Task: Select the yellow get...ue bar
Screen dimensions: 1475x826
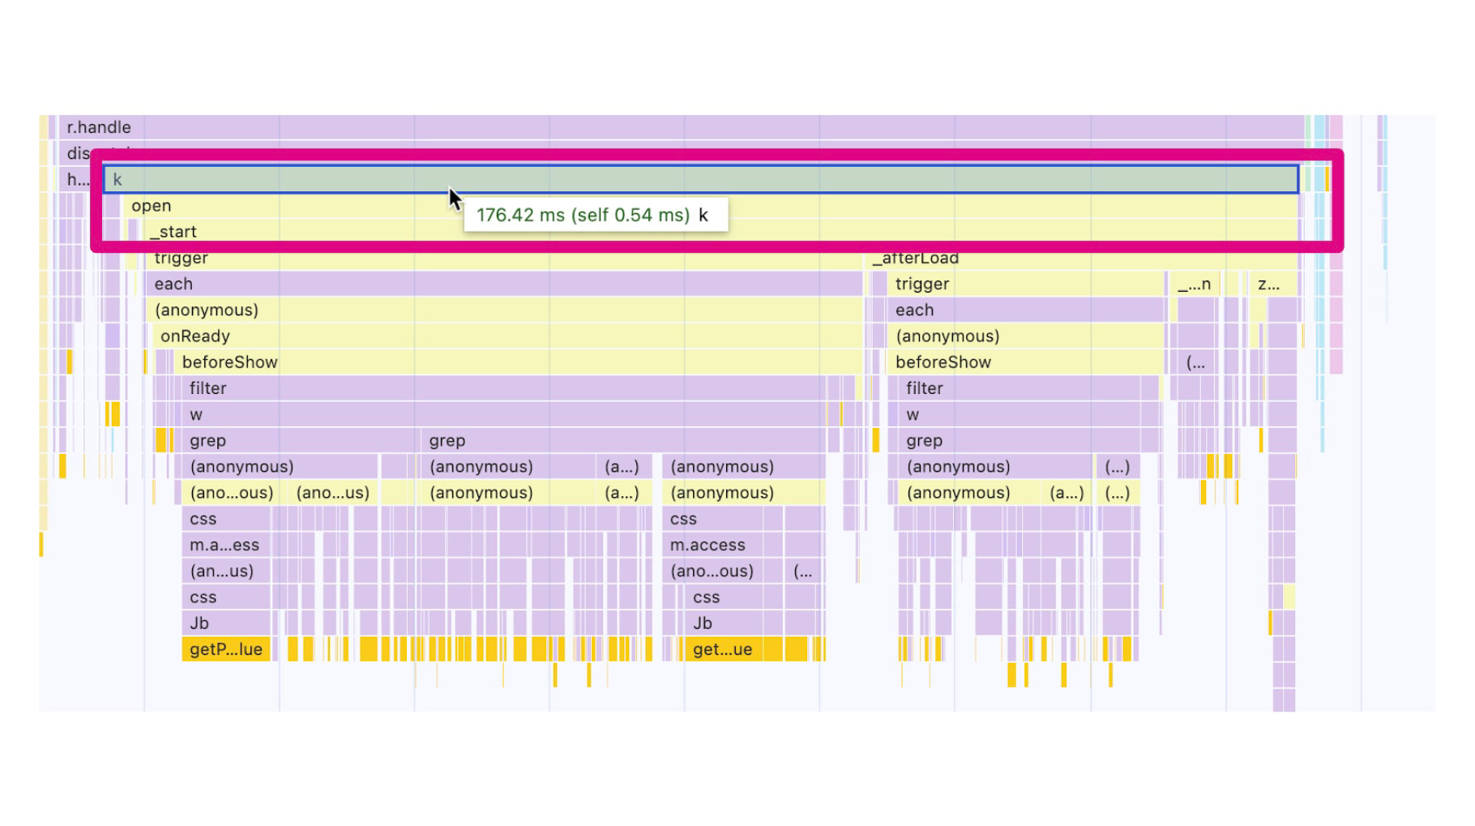Action: tap(721, 649)
